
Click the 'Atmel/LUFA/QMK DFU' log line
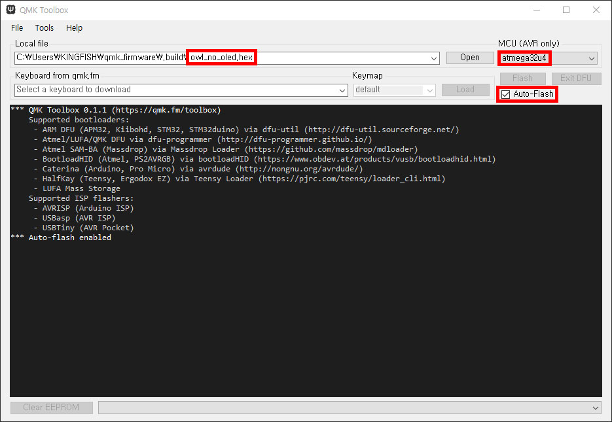coord(203,139)
